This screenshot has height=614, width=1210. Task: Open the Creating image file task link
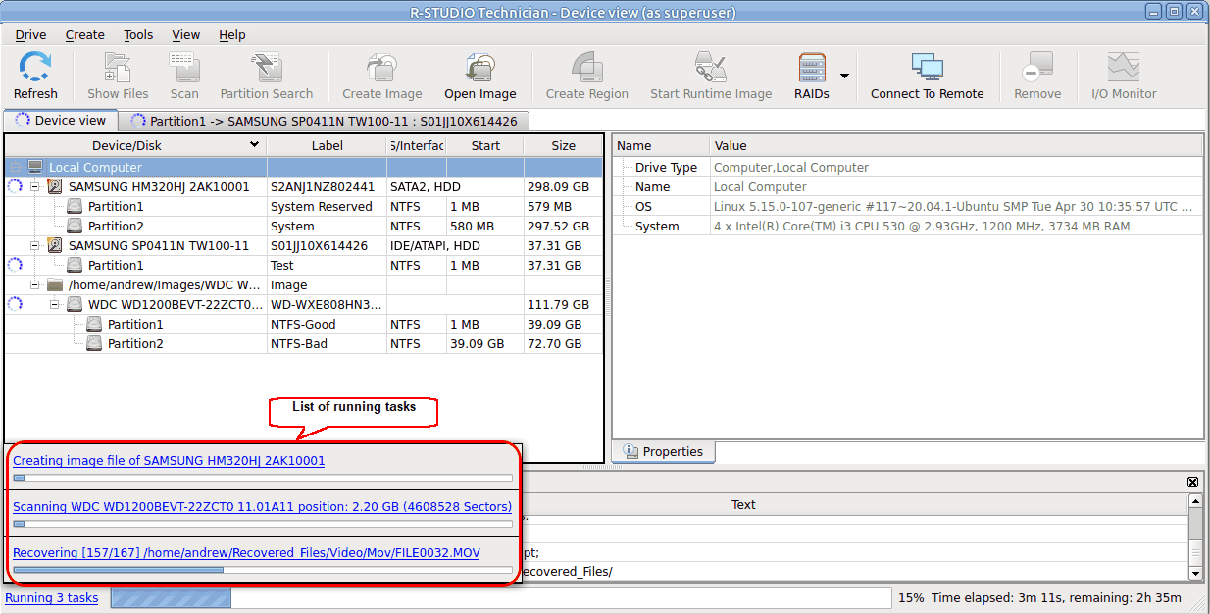coord(169,460)
